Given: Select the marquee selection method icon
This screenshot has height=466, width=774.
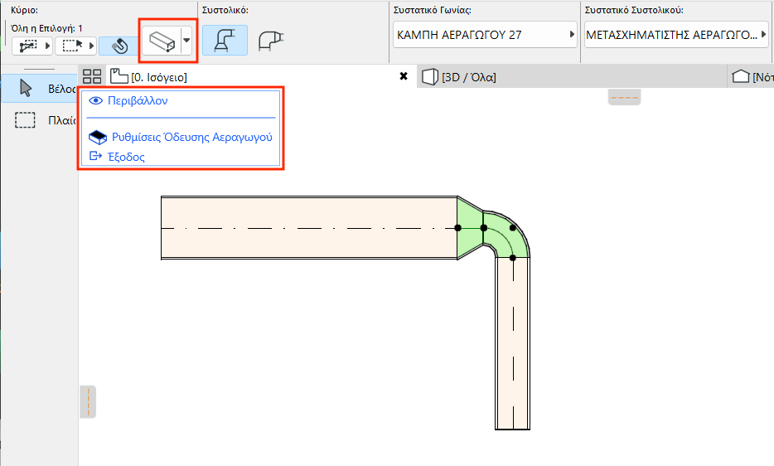Looking at the screenshot, I should point(73,46).
